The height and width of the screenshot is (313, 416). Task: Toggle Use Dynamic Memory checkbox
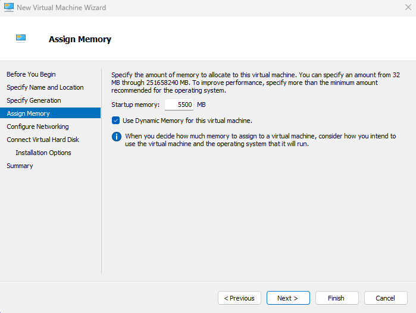(116, 121)
